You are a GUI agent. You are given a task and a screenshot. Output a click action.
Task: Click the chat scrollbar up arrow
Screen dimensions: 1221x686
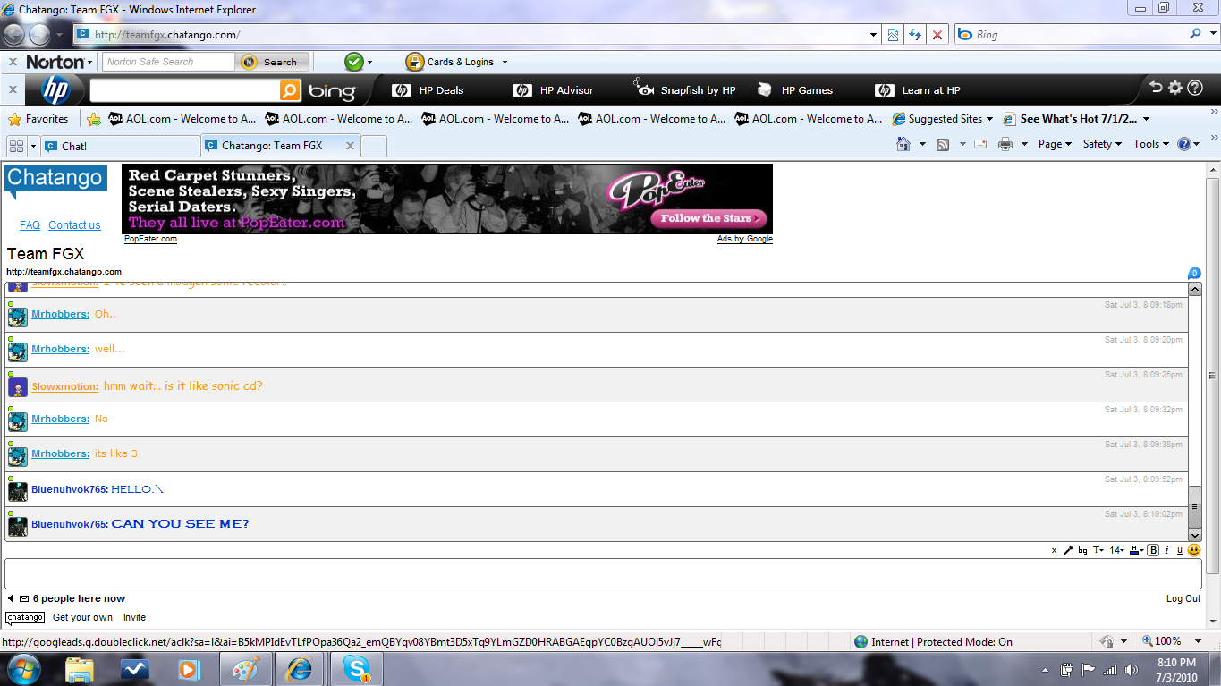[1194, 289]
